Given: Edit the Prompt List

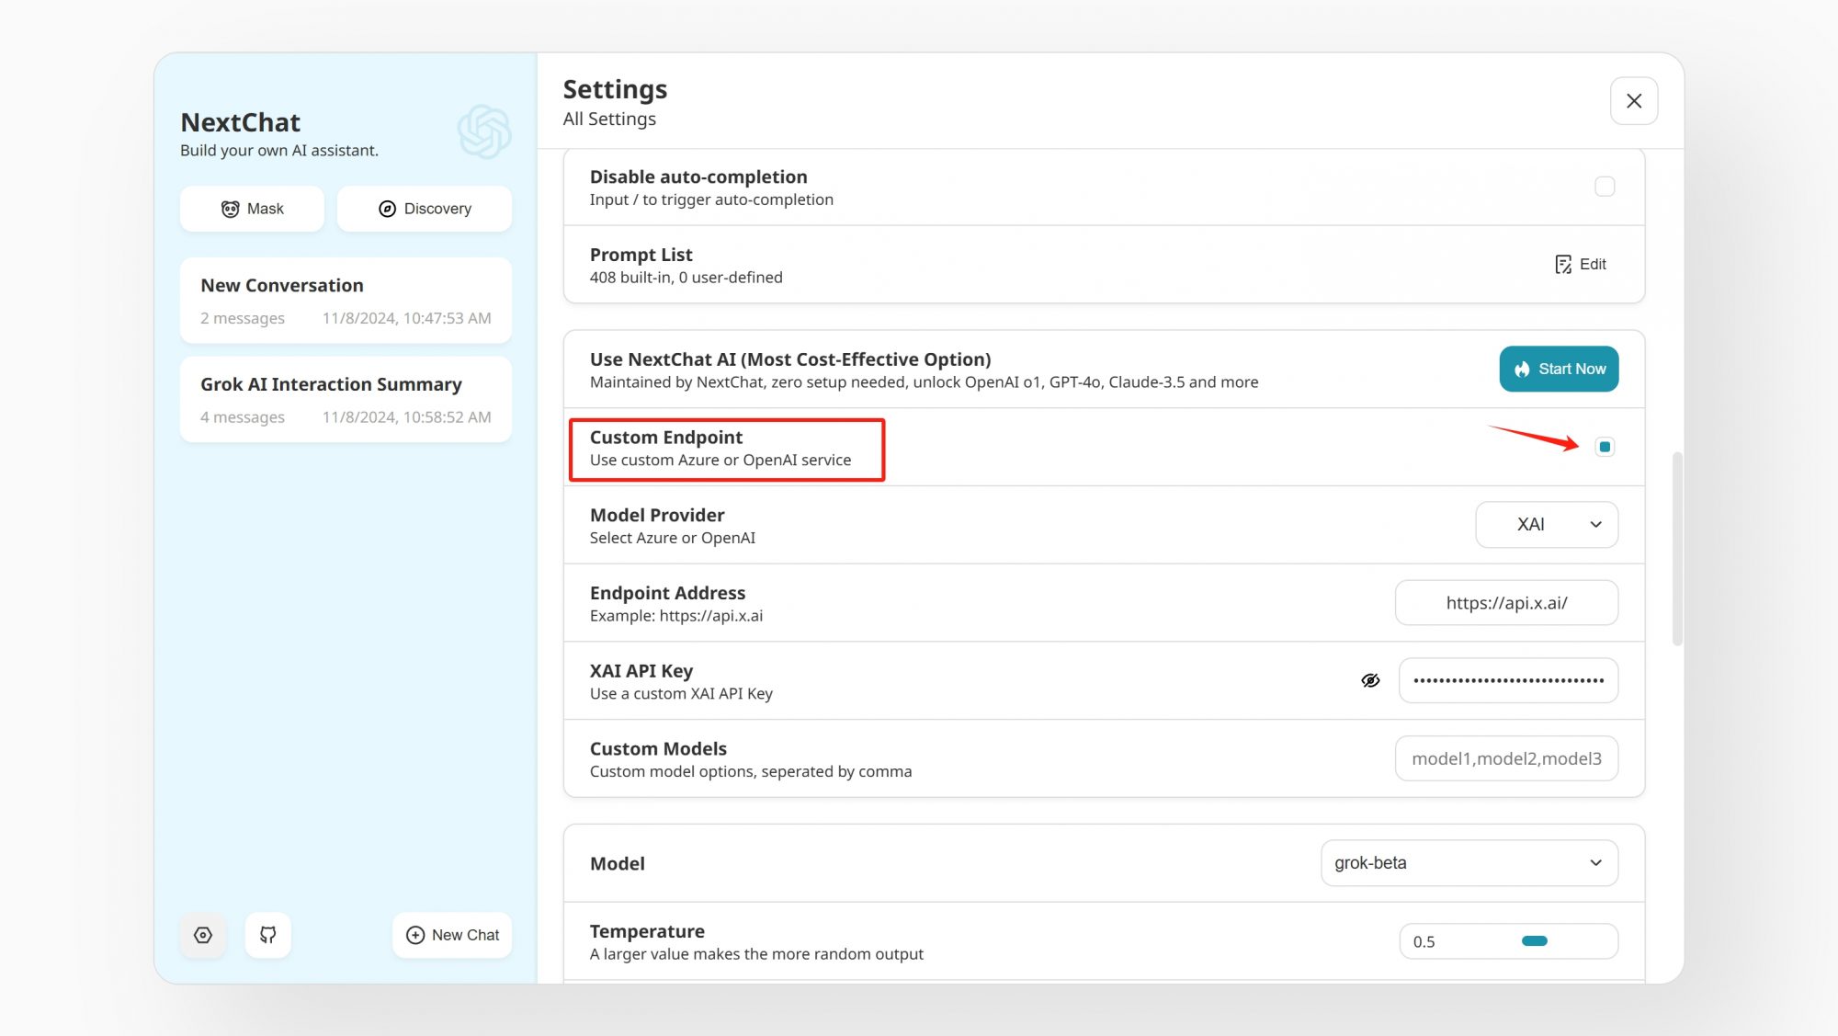Looking at the screenshot, I should tap(1581, 265).
